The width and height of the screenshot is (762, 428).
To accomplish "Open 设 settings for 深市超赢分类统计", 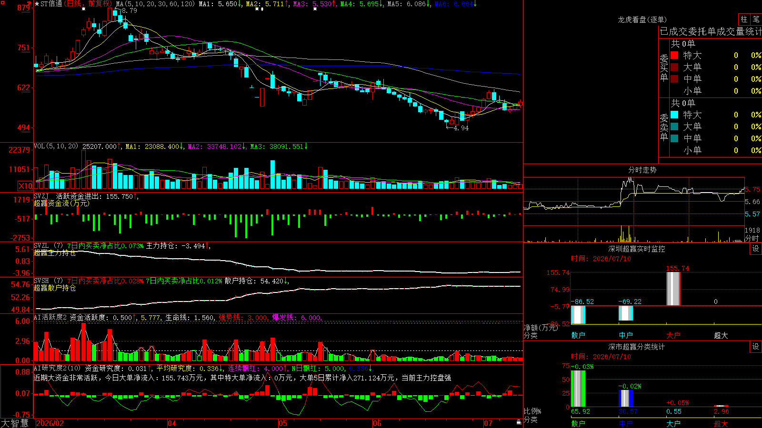I will [x=756, y=347].
